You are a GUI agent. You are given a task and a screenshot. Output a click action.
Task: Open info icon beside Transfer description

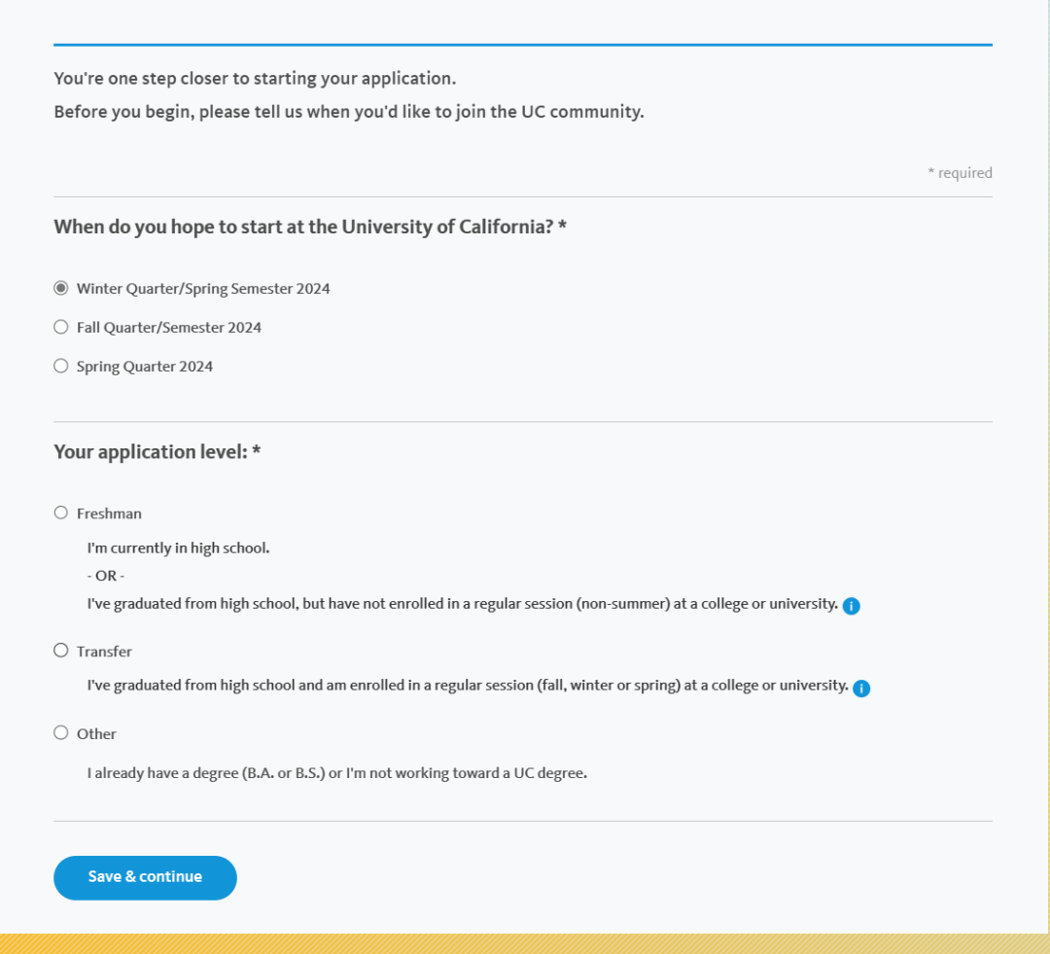pyautogui.click(x=861, y=689)
